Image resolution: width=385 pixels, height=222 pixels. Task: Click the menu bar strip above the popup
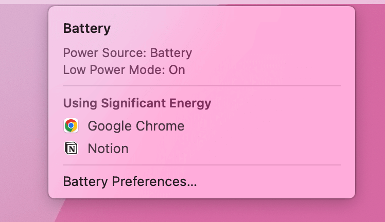[x=192, y=2]
